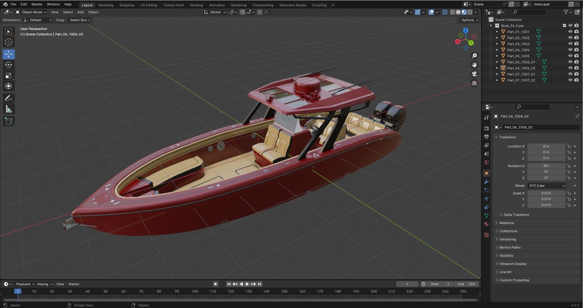The height and width of the screenshot is (308, 583).
Task: Open the Output properties tab
Action: click(486, 137)
